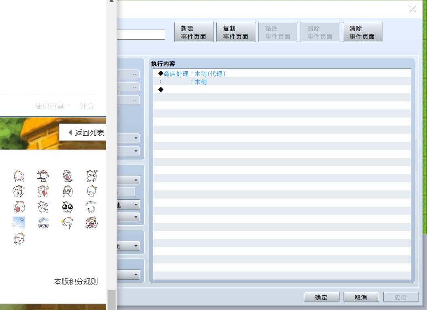427x310 pixels.
Task: Select the happy tail-wagging emoticon in the last row
Action: click(x=19, y=239)
